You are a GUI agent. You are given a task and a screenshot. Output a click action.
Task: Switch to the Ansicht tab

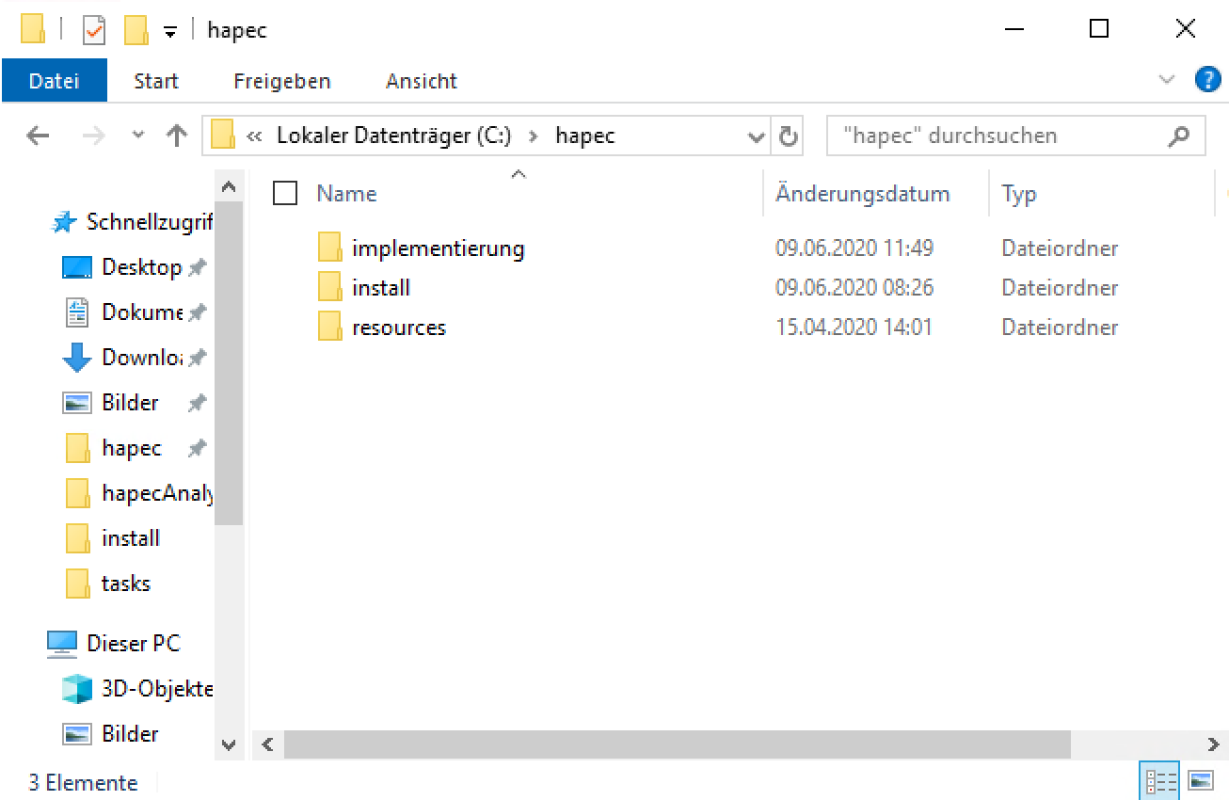coord(421,81)
